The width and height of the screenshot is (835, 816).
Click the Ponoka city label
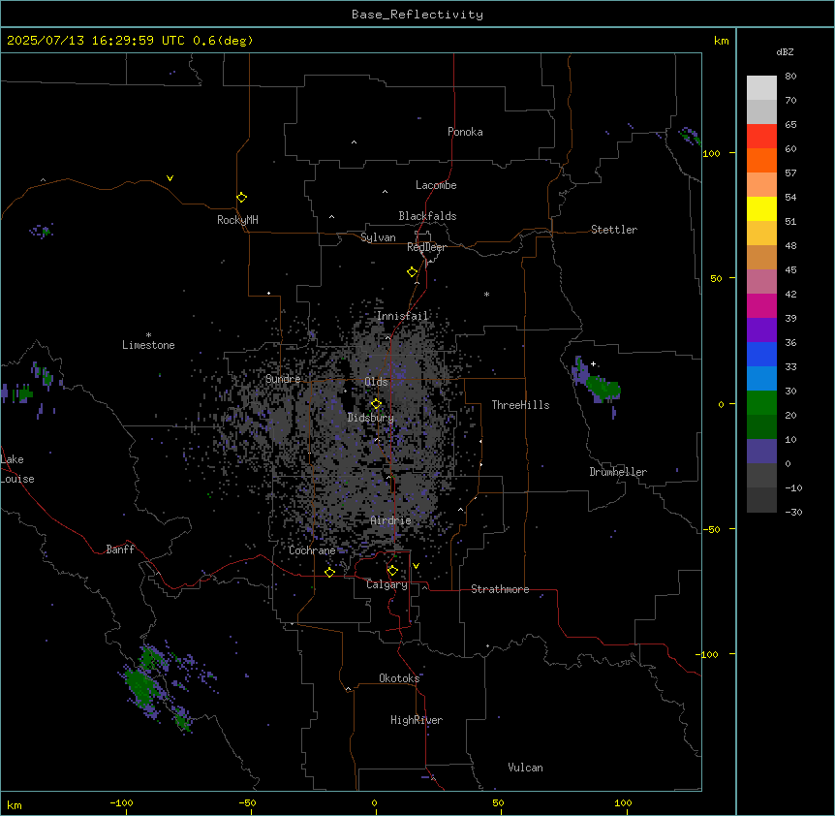coord(465,132)
